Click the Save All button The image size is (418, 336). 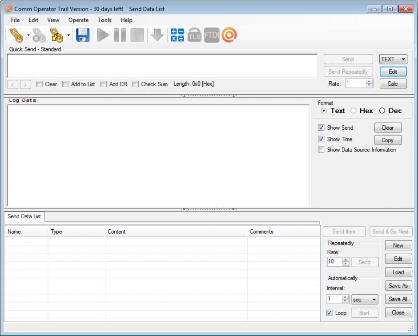click(x=398, y=299)
